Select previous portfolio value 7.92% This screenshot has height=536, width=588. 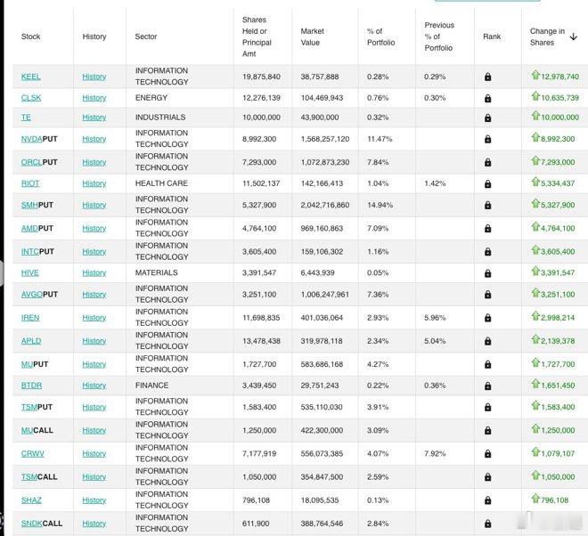[x=435, y=453]
